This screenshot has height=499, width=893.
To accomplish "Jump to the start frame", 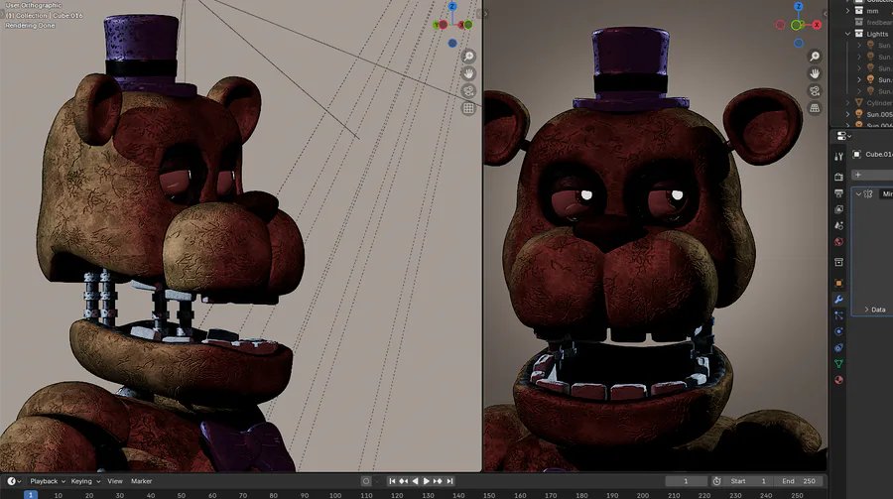I will point(392,481).
